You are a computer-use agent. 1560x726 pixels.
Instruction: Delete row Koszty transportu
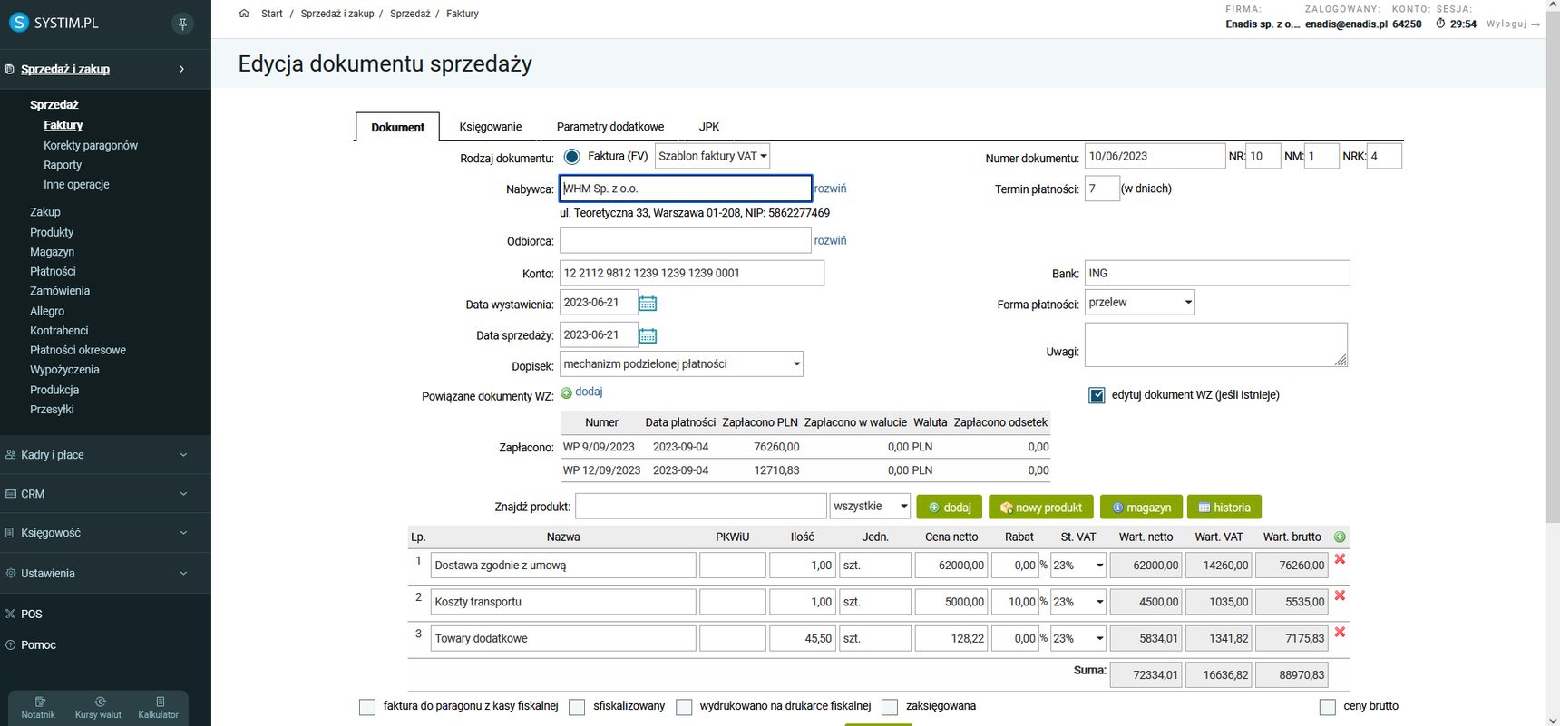pos(1340,595)
